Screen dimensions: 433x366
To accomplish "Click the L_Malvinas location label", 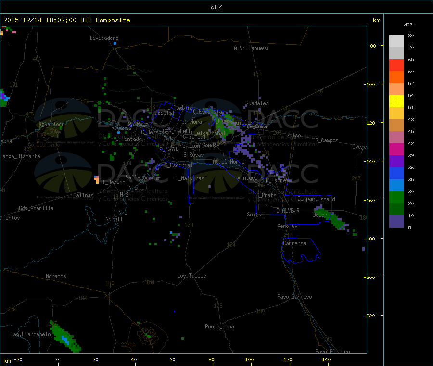I will click(x=190, y=178).
